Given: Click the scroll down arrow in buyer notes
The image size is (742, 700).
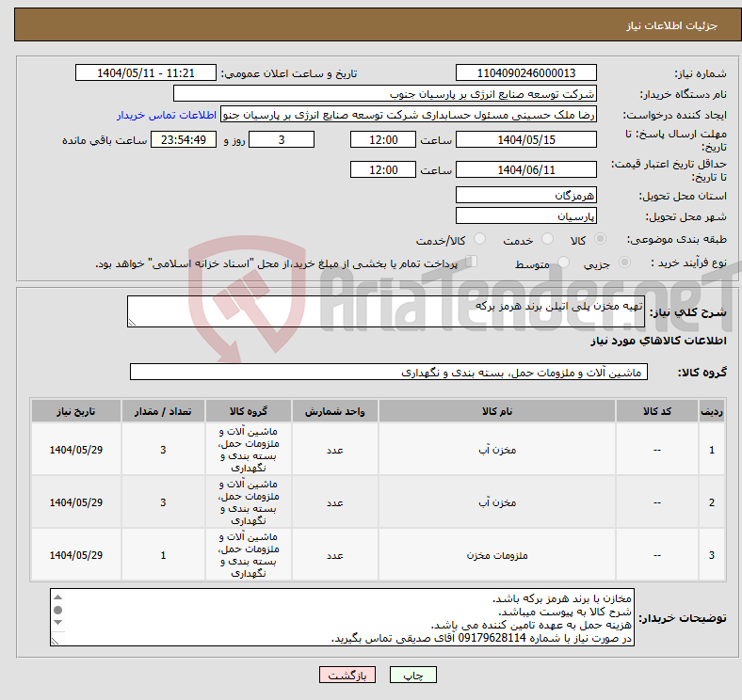Looking at the screenshot, I should coord(57,623).
